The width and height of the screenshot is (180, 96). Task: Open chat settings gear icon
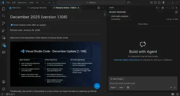point(163,8)
